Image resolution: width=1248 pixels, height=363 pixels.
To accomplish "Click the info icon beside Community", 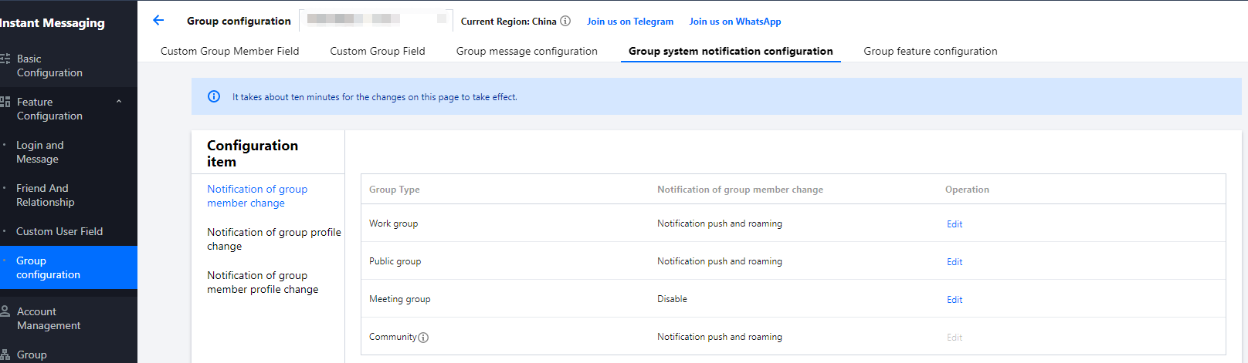I will point(423,338).
